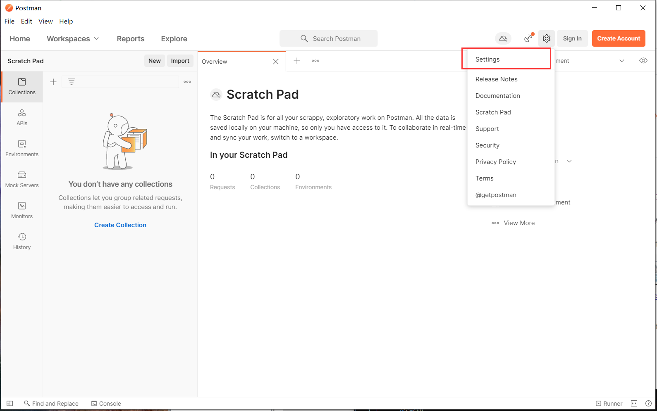Open a new tab with plus icon
Image resolution: width=657 pixels, height=411 pixels.
297,61
